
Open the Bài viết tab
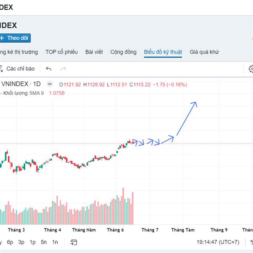pos(94,52)
